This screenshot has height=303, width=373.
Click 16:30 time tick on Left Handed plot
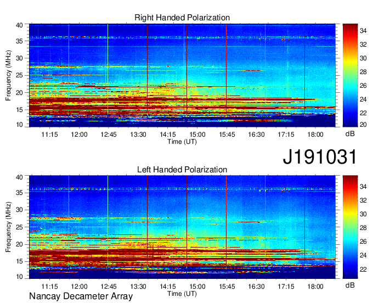256,287
